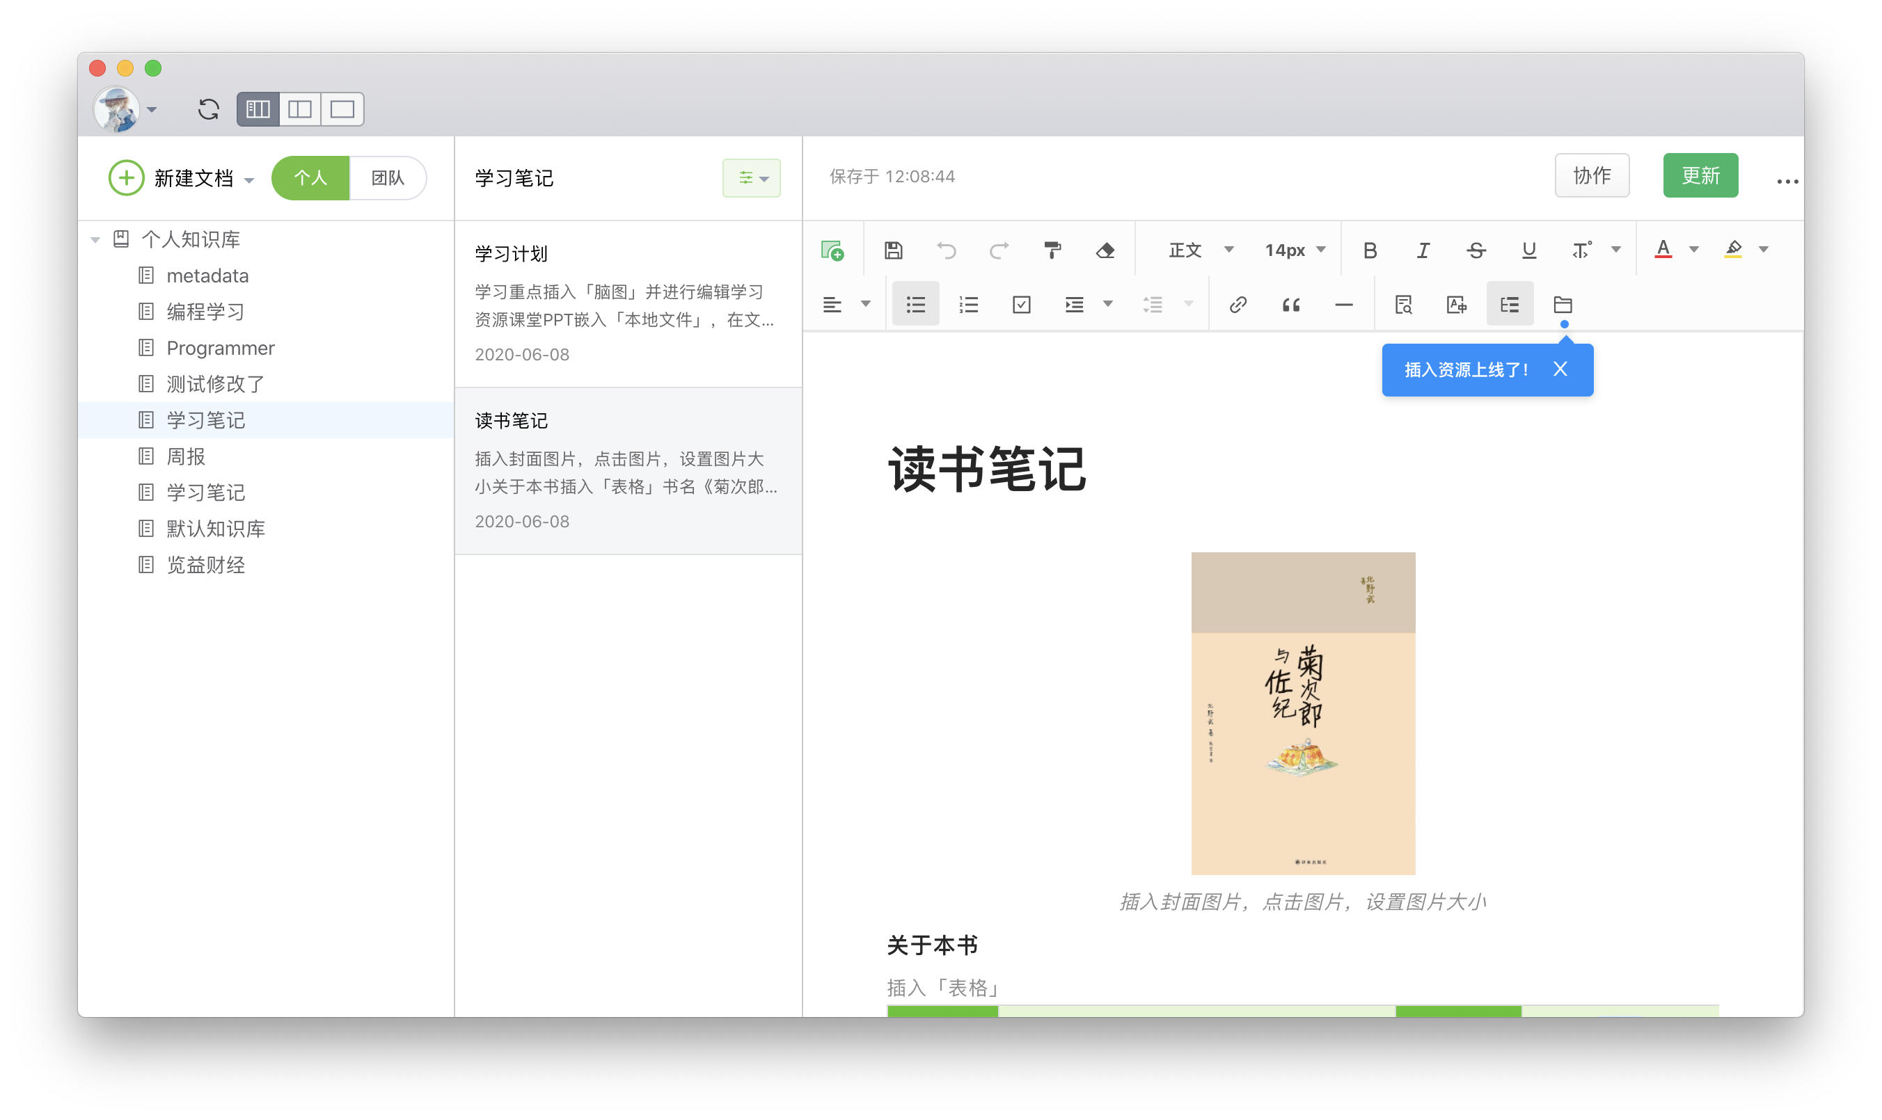Click the save document icon
Image resolution: width=1882 pixels, height=1120 pixels.
click(893, 250)
